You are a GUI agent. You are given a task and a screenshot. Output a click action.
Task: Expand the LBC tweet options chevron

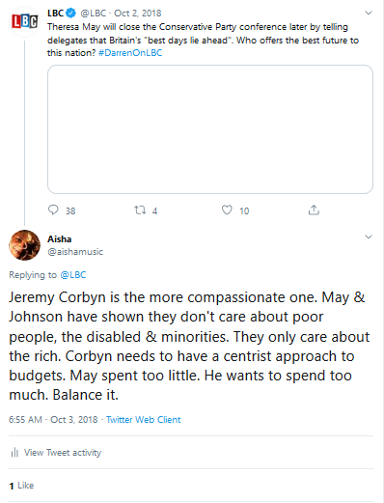pos(369,14)
